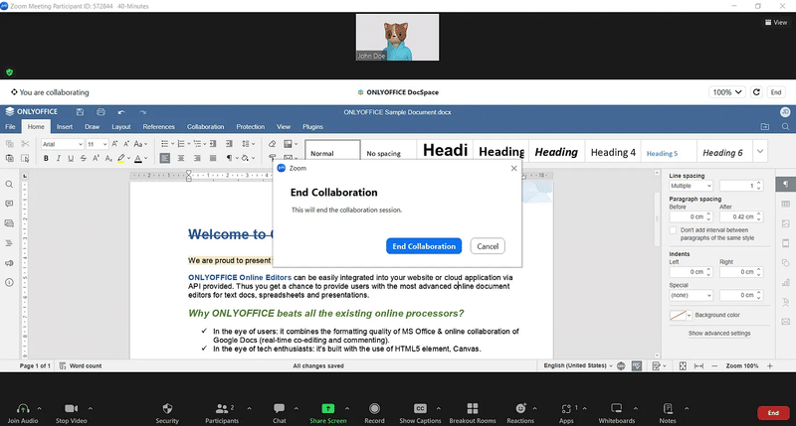Viewport: 796px width, 426px height.
Task: Toggle bold formatting
Action: coord(46,159)
